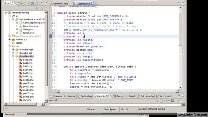Click editor vertical scrollbar down arrow
The width and height of the screenshot is (208, 117).
pyautogui.click(x=180, y=87)
